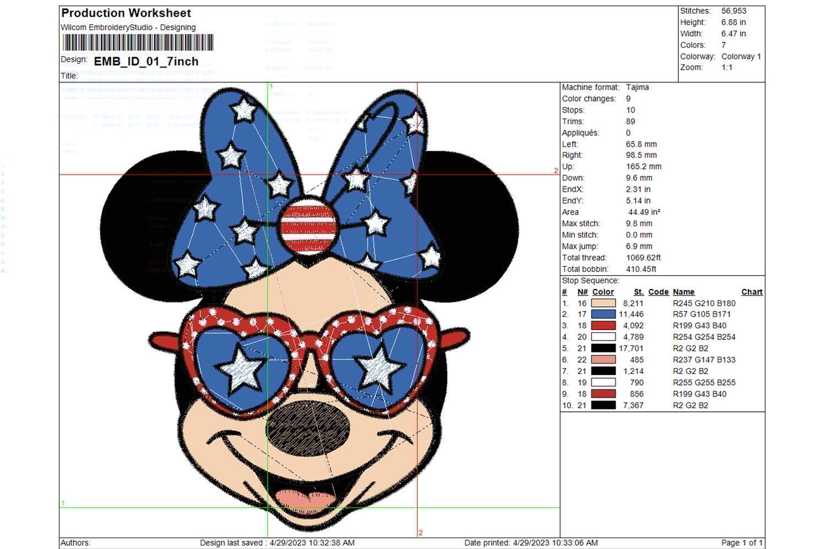The image size is (826, 549).
Task: Click the beige color swatch in stop 1
Action: pyautogui.click(x=603, y=303)
